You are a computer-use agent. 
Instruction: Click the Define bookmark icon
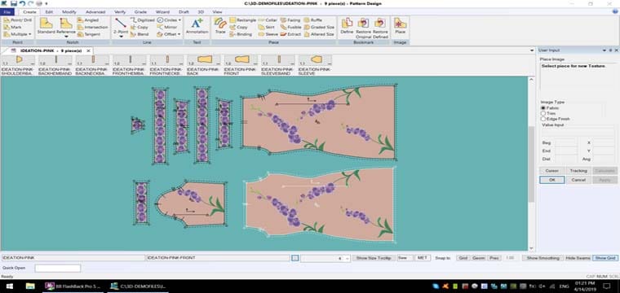[x=347, y=26]
